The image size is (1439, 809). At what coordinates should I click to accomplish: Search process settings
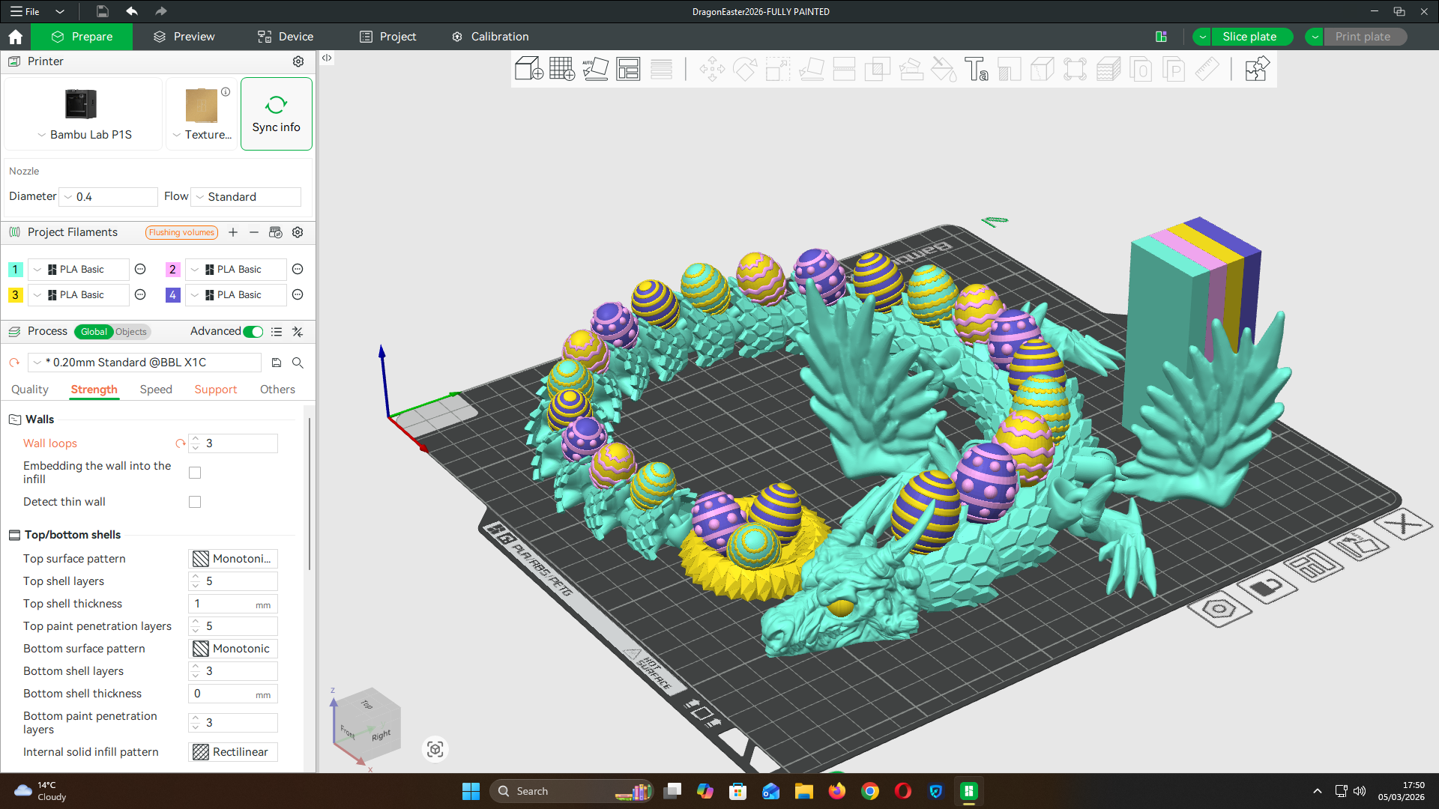(298, 363)
